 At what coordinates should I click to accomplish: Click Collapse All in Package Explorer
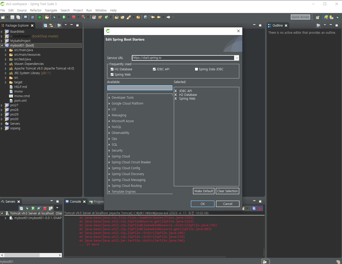tap(45, 25)
